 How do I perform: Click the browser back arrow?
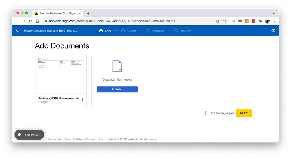click(x=17, y=21)
